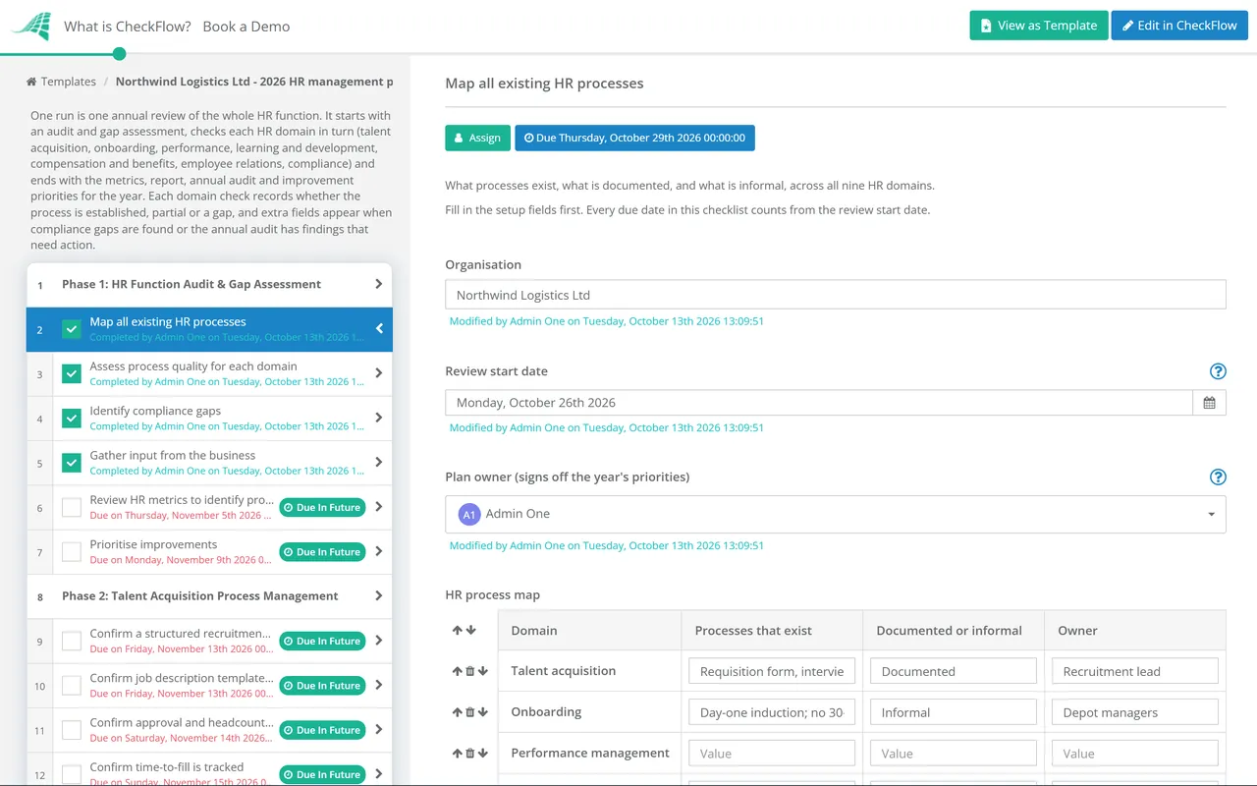Uncheck the Identify compliance gaps task
This screenshot has height=786, width=1257.
pos(72,419)
